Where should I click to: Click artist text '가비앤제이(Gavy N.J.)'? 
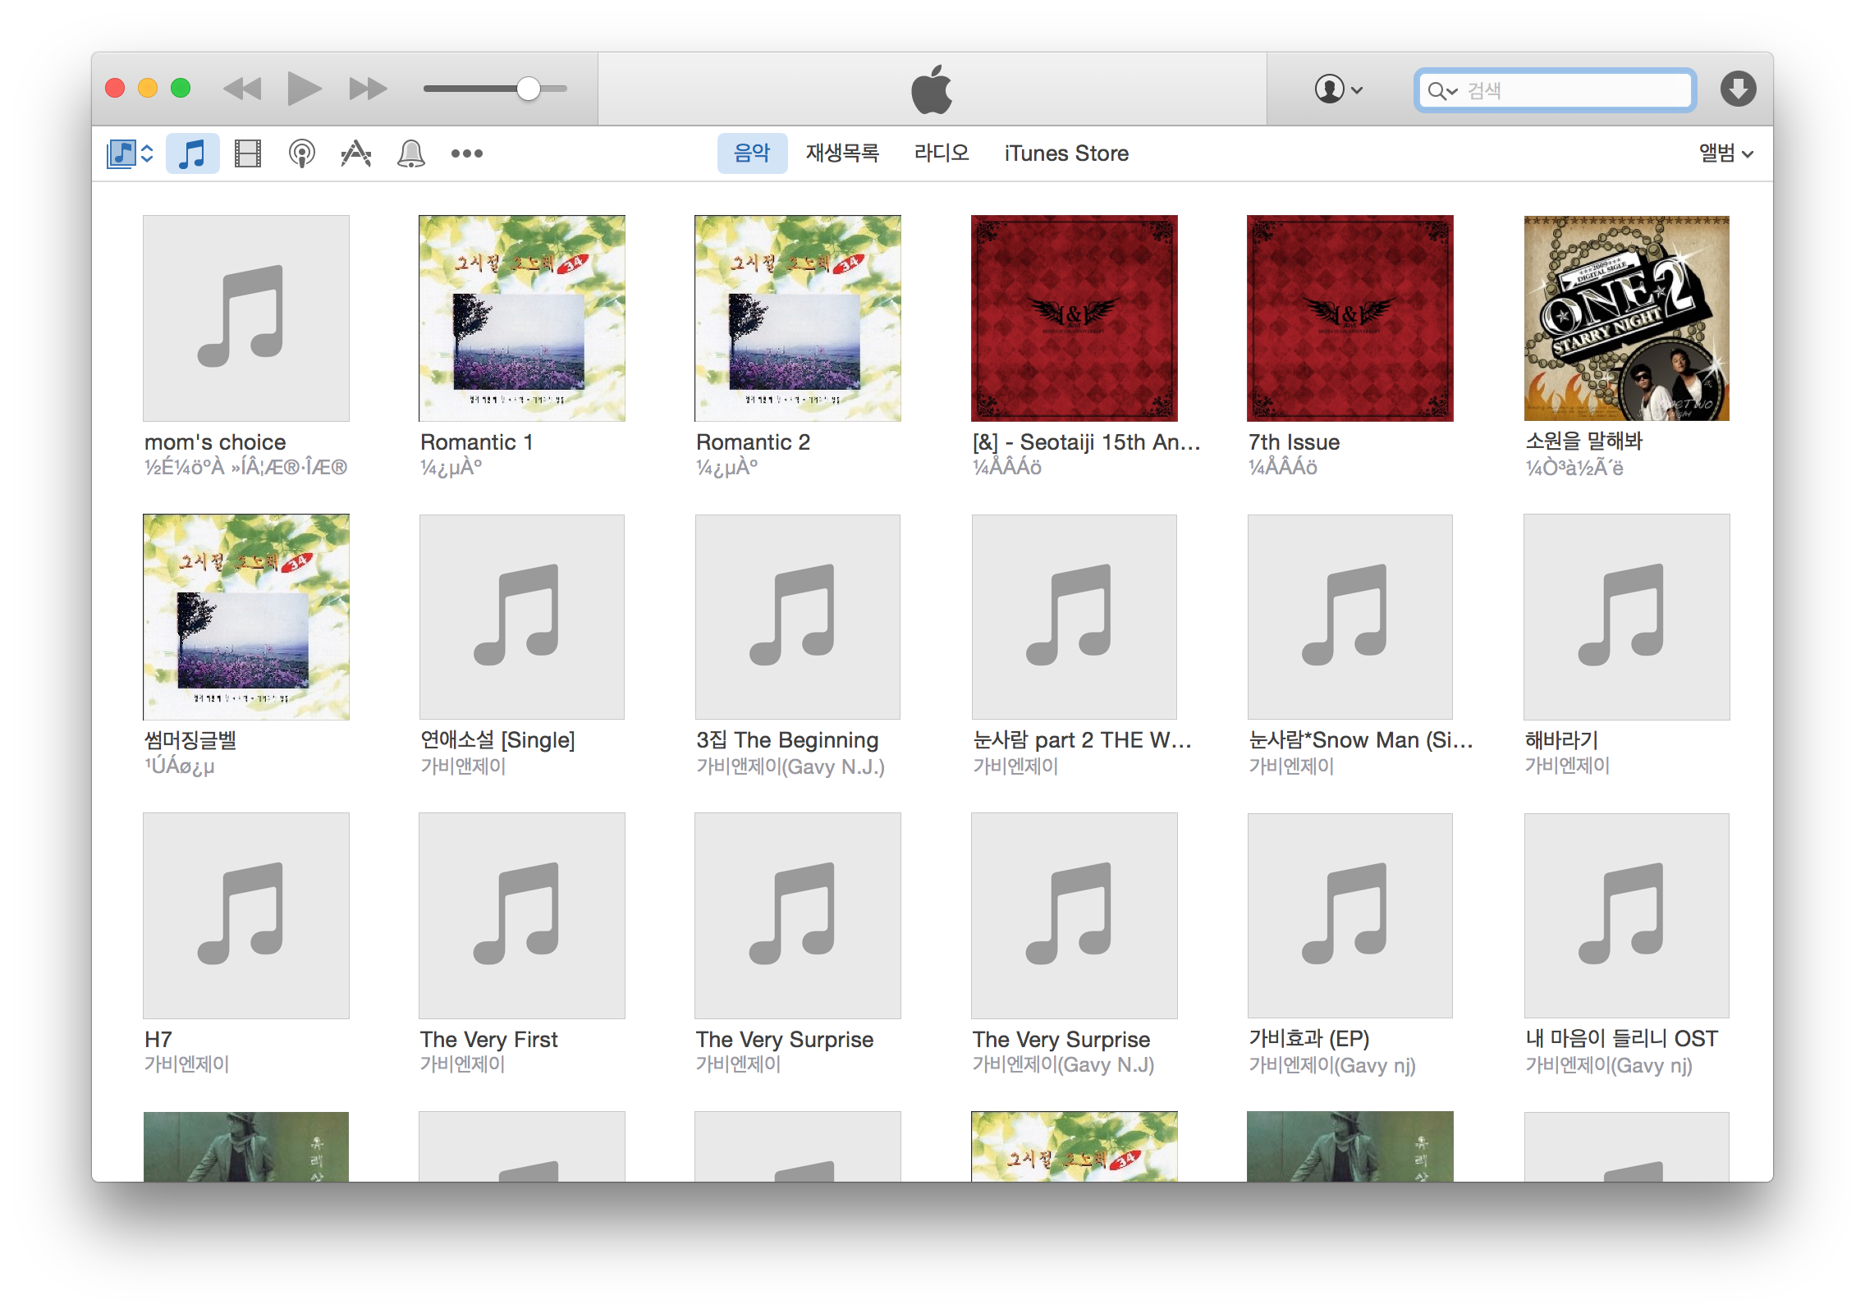[x=790, y=766]
